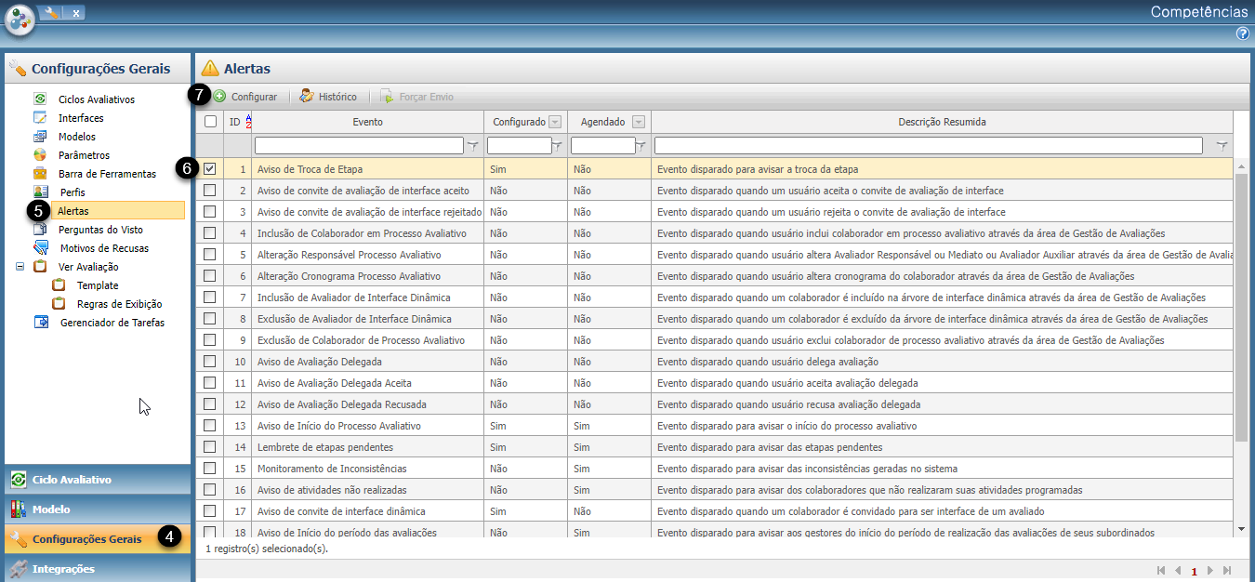Click the Descrição Resumida filter funnel icon
Screen dimensions: 1255x582
pyautogui.click(x=1222, y=146)
